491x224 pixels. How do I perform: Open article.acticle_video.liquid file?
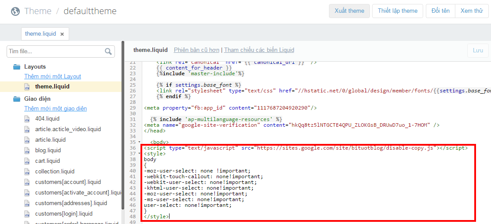(68, 129)
